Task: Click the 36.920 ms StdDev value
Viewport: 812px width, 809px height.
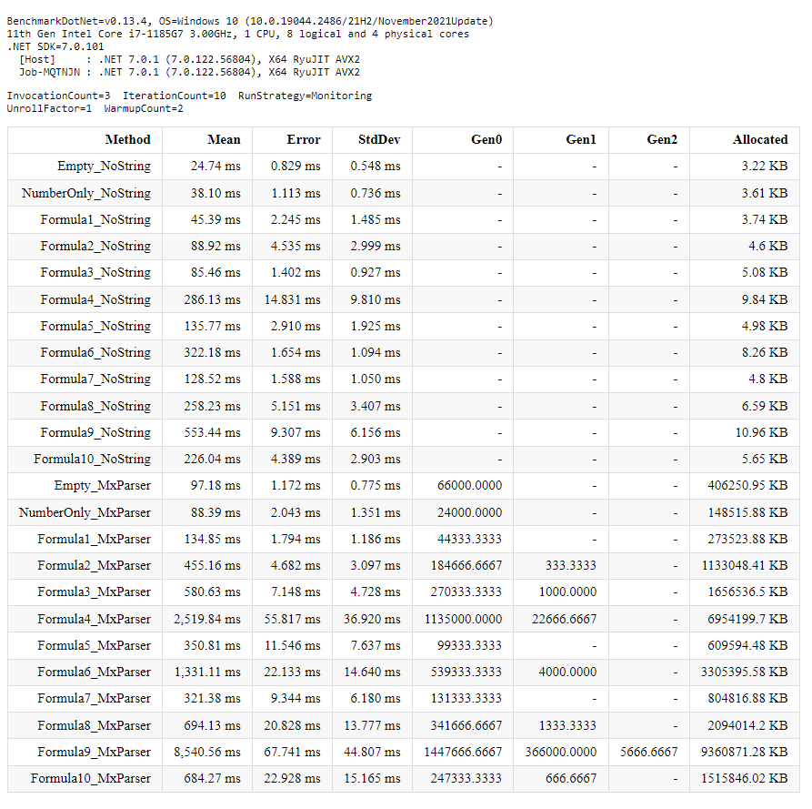Action: [x=372, y=619]
